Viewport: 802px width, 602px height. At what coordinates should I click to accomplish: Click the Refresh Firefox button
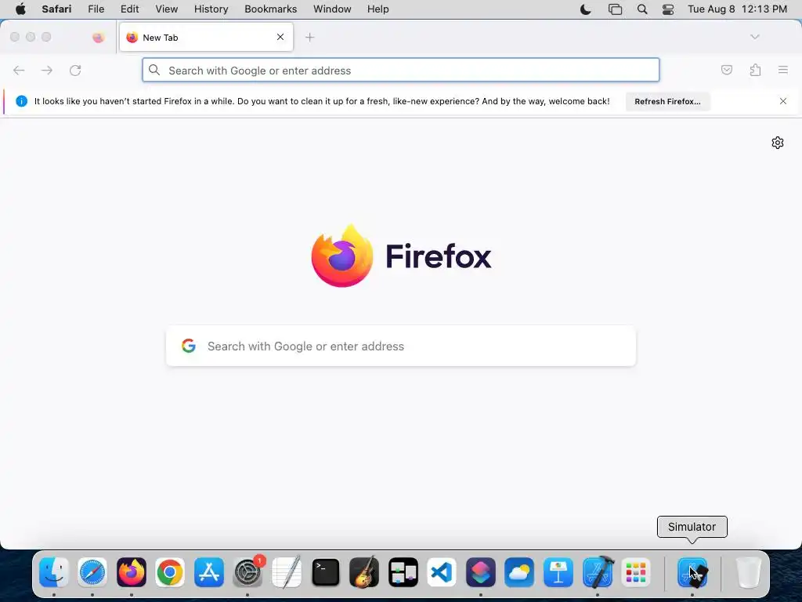667,101
